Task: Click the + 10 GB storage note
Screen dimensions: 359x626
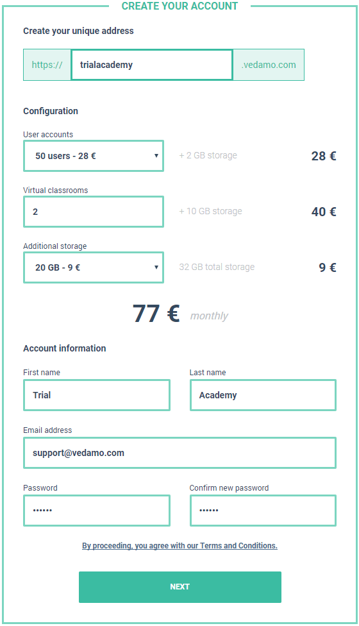Action: [210, 211]
